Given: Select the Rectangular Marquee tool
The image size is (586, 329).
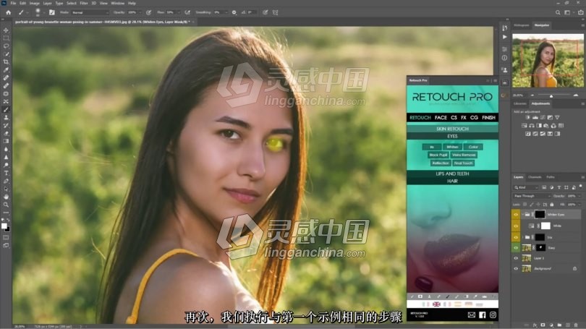Looking at the screenshot, I should tap(6, 38).
